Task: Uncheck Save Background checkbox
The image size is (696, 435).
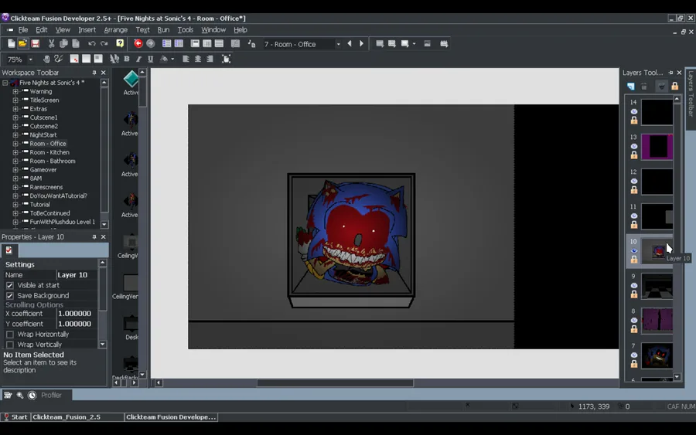Action: click(x=10, y=296)
